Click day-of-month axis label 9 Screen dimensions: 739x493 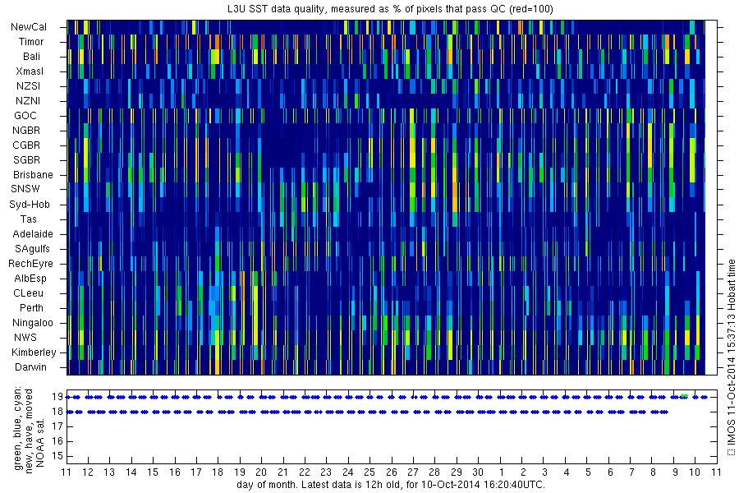pos(675,472)
